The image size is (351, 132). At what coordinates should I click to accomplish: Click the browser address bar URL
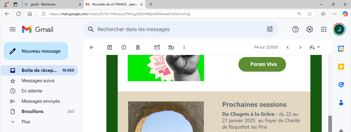pyautogui.click(x=120, y=14)
